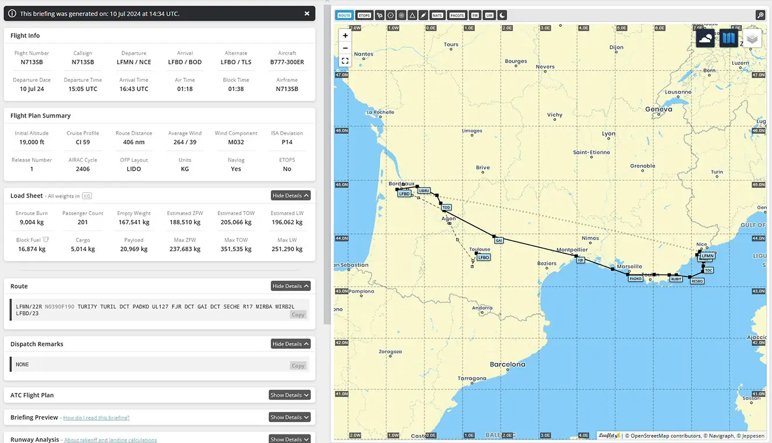Dismiss the briefing generated notice

click(x=307, y=13)
